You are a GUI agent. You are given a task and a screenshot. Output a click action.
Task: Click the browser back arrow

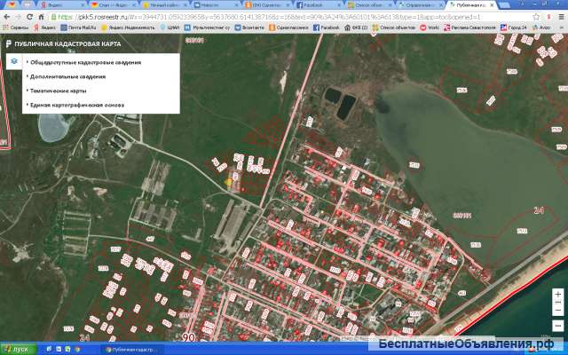tap(8, 16)
